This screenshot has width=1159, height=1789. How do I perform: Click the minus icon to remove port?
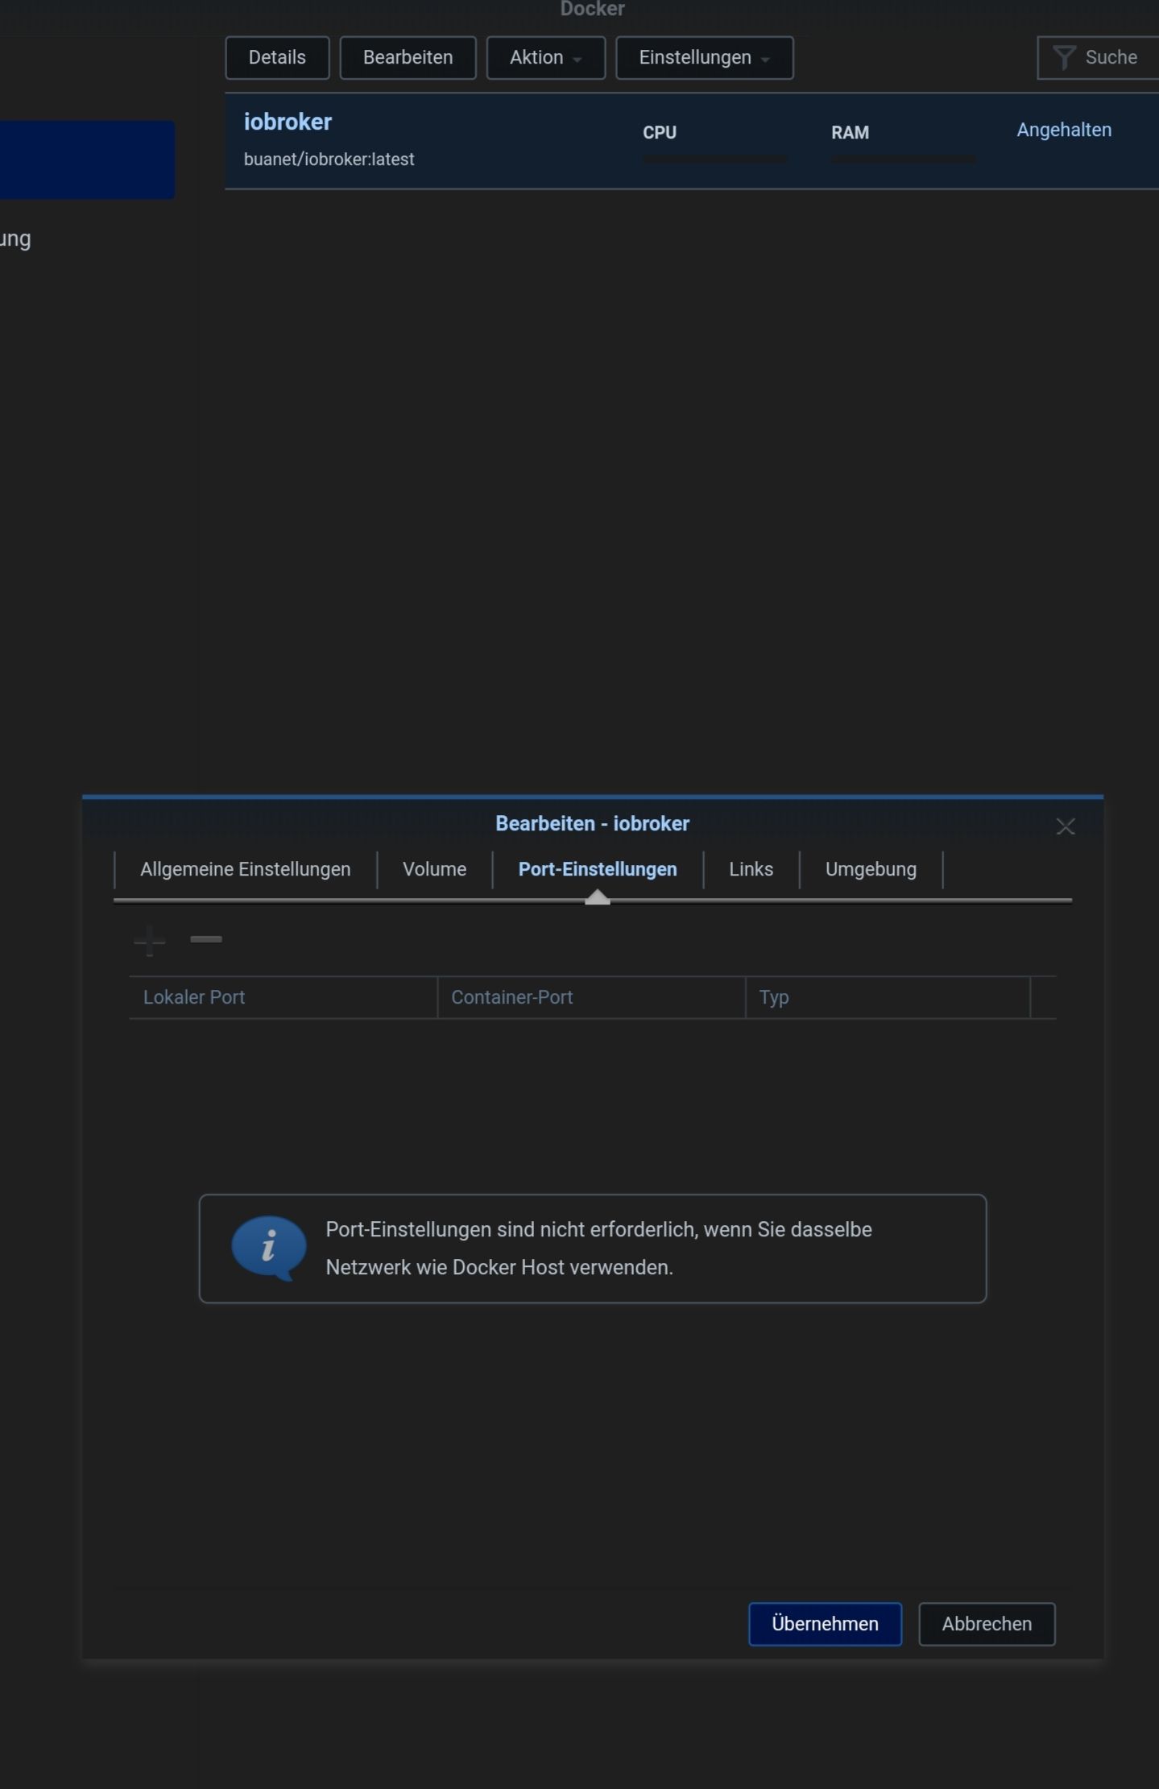(206, 939)
